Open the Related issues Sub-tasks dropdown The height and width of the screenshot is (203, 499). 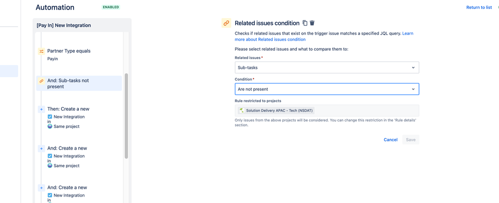click(327, 67)
